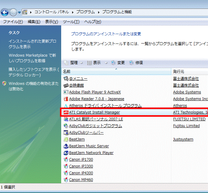This screenshot has height=193, width=208.
Task: Select the ATI Catalyst Install Manager icon
Action: coord(66,113)
